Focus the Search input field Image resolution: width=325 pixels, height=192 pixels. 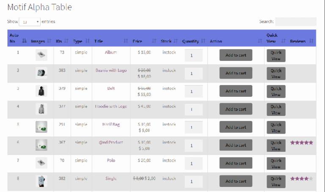pos(296,22)
